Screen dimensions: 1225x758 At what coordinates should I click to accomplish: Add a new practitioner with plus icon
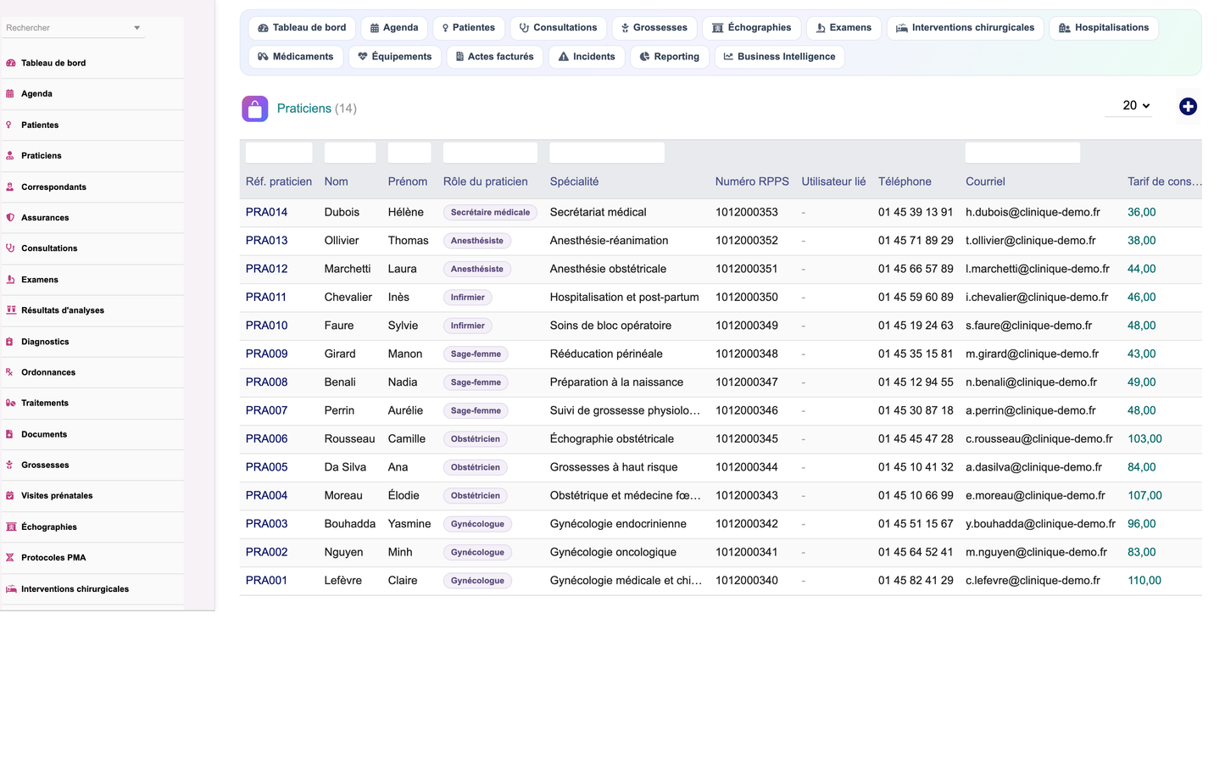pos(1188,106)
